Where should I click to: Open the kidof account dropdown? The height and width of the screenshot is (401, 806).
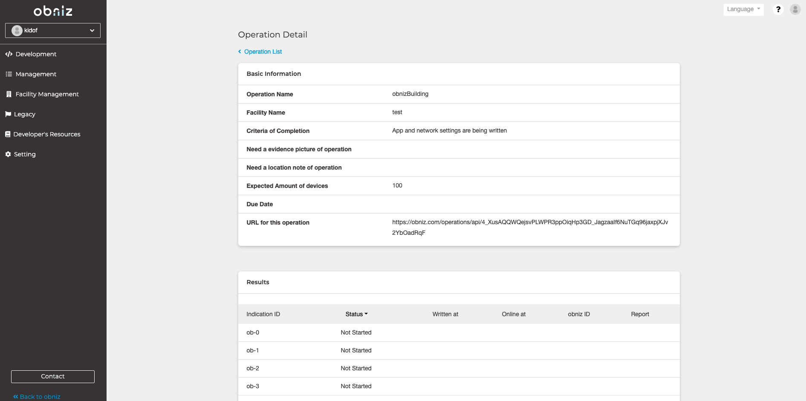tap(53, 31)
